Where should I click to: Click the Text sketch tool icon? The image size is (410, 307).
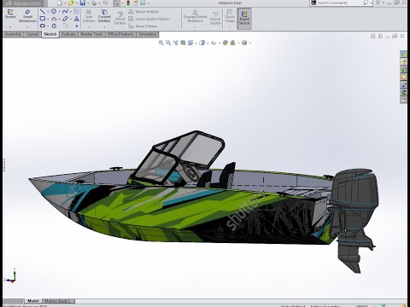[x=77, y=19]
